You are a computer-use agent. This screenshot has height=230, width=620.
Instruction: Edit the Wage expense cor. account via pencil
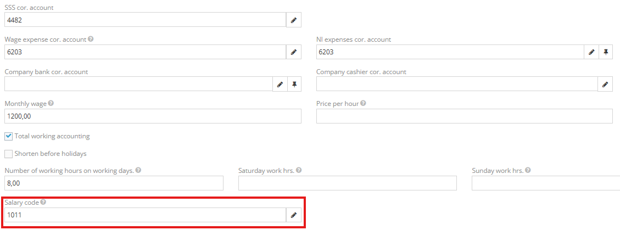(294, 52)
